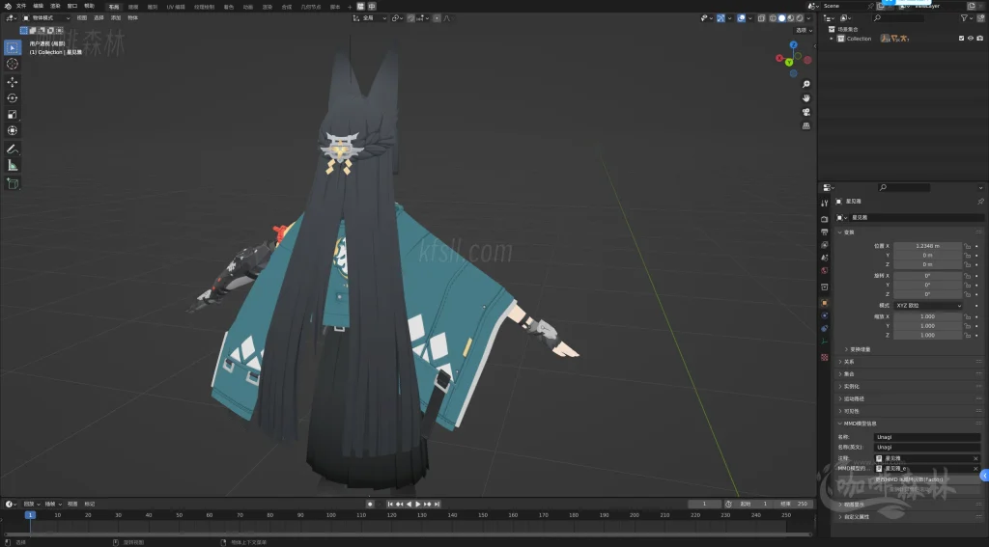
Task: Open the Texture properties checker tab
Action: tap(825, 357)
